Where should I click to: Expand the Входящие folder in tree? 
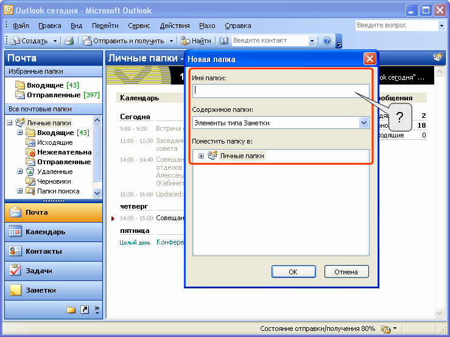(19, 133)
